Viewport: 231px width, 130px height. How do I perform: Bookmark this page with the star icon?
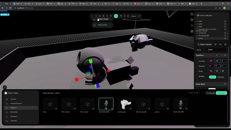pos(220,8)
